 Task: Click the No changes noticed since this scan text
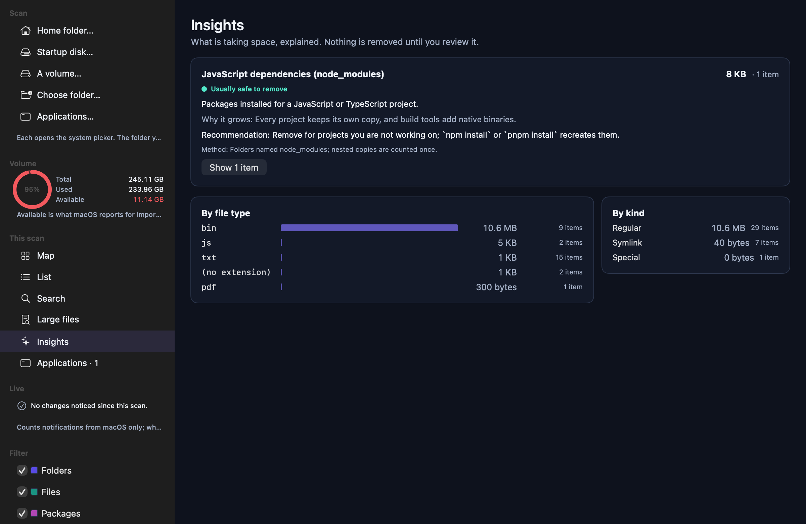(89, 406)
